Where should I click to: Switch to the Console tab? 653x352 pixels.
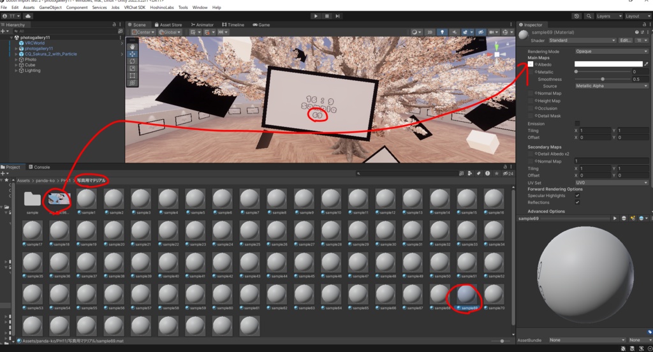[x=39, y=167]
